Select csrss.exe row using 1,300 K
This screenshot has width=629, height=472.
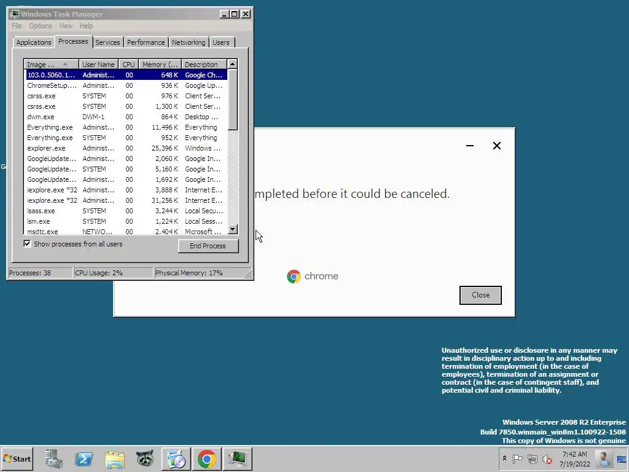pos(127,106)
